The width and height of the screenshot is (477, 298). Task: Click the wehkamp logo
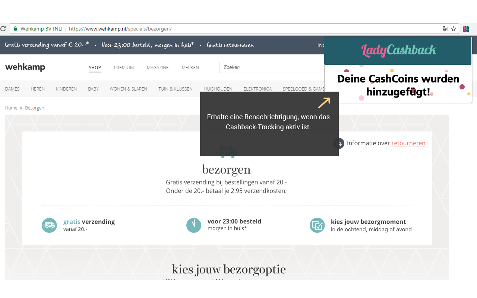[25, 67]
